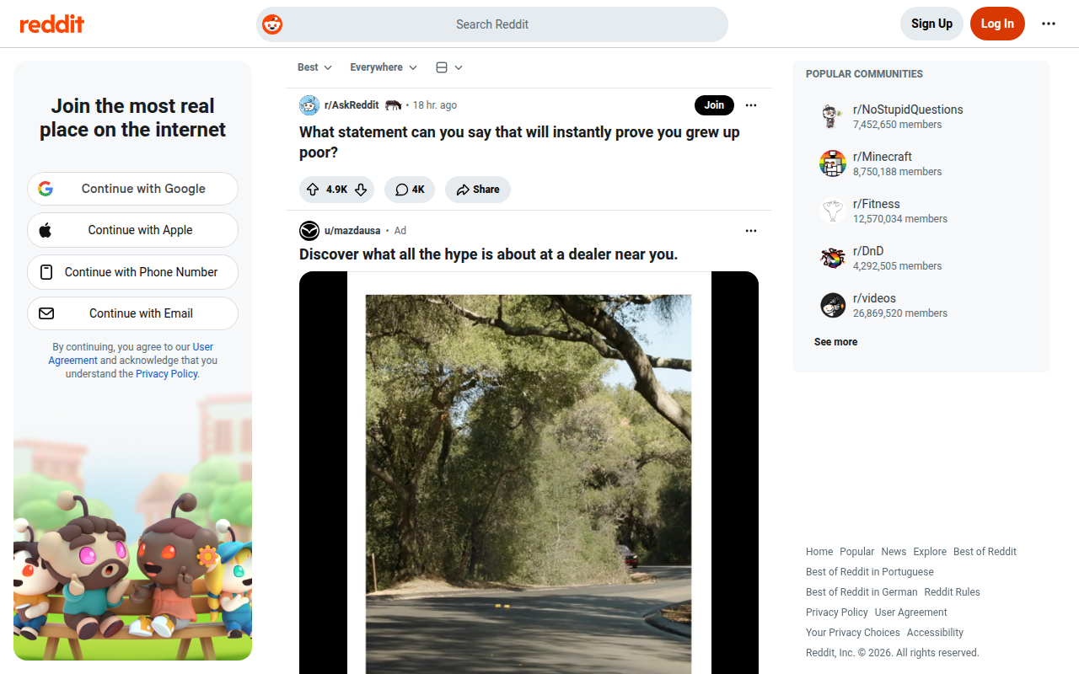Expand the Best sort dropdown
1079x674 pixels.
314,67
